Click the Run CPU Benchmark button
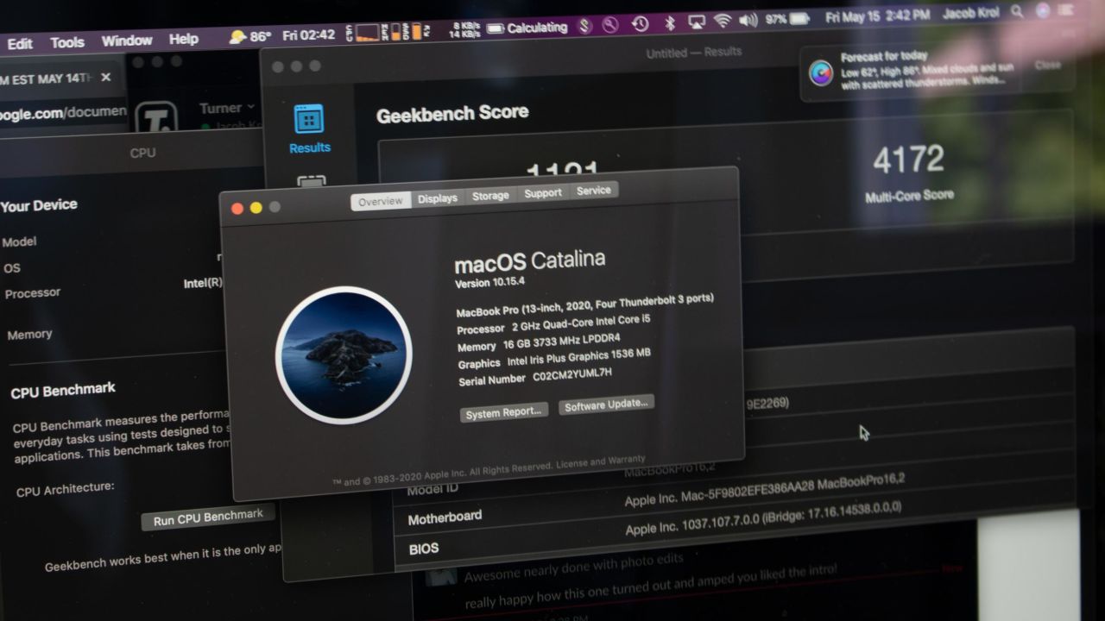 (208, 519)
